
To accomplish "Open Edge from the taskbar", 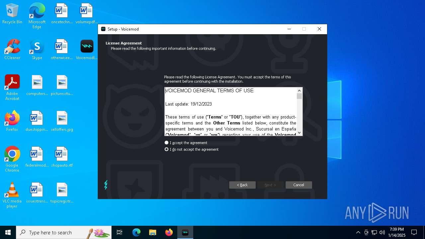I will (136, 232).
